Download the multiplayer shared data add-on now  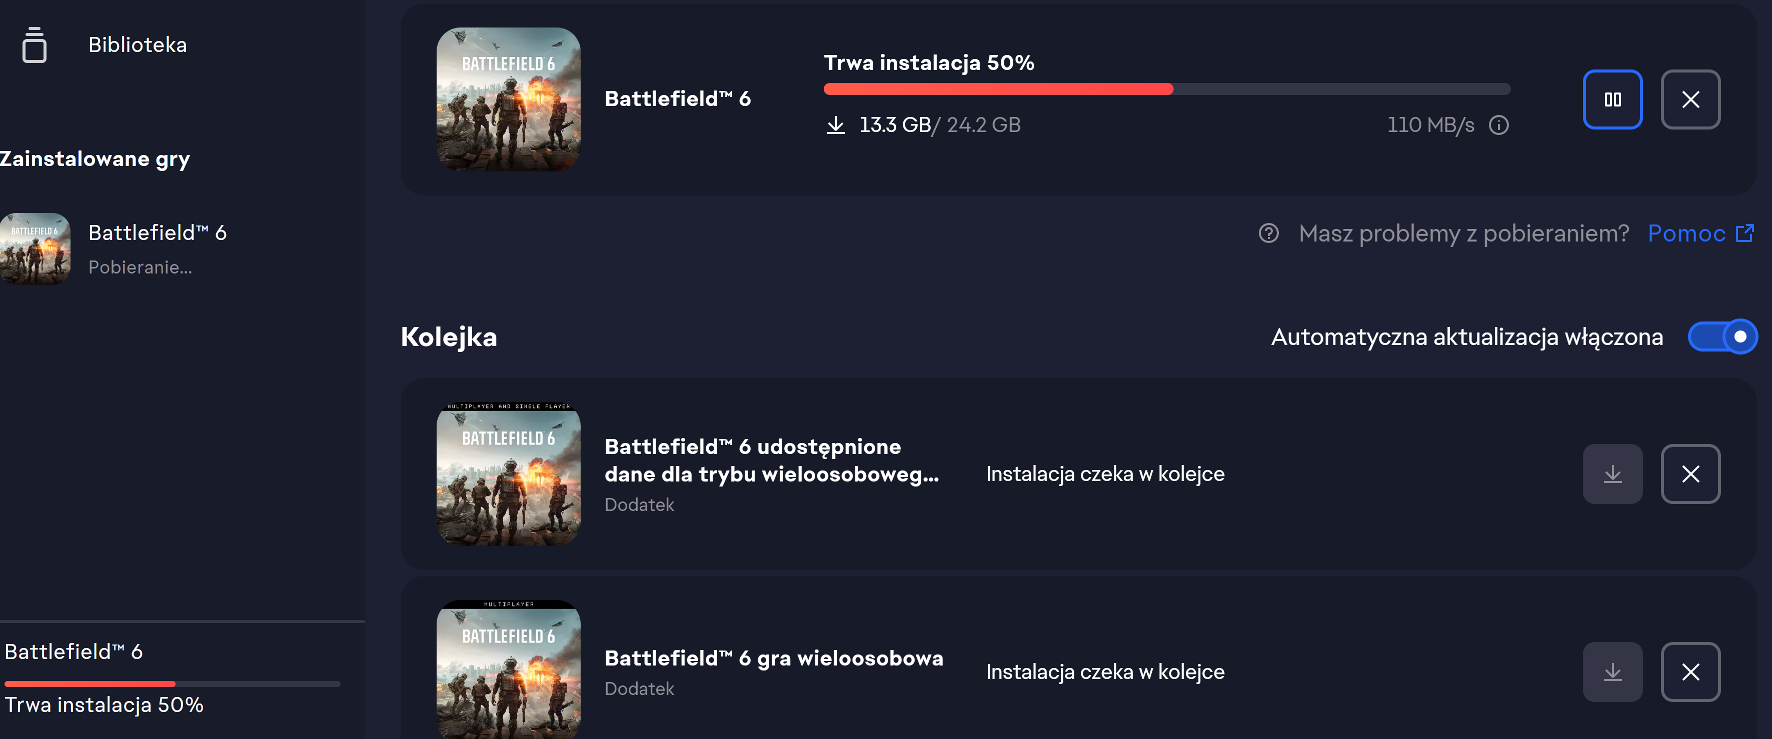(x=1612, y=473)
